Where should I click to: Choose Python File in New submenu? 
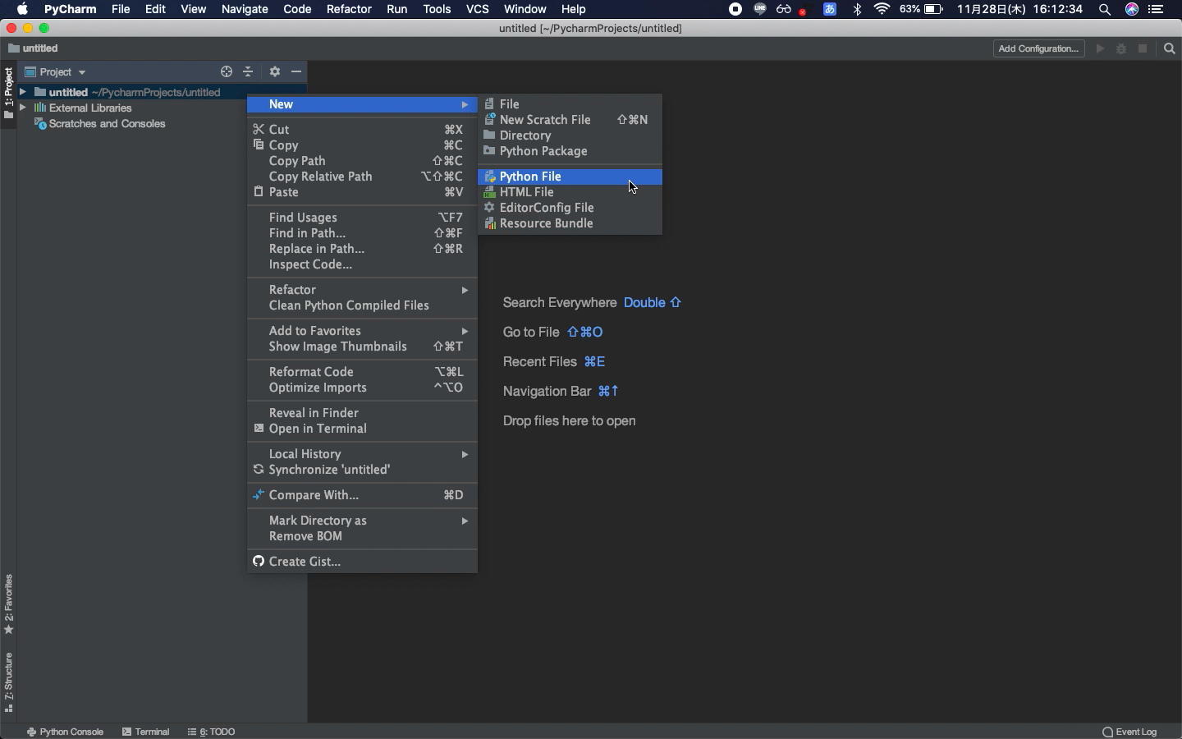pos(570,177)
